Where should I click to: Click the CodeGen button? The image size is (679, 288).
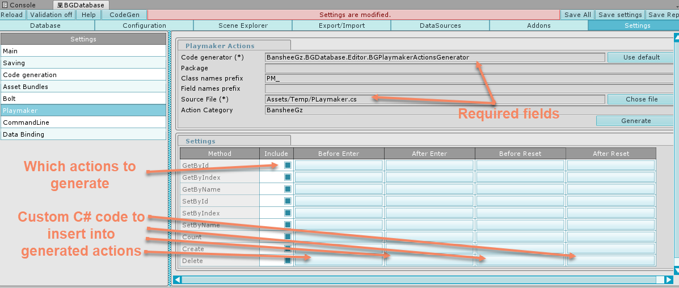tap(124, 15)
